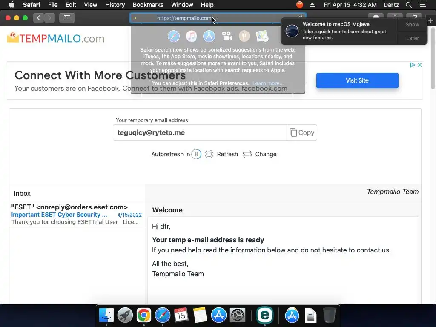Image resolution: width=436 pixels, height=327 pixels.
Task: Open the File menu
Action: (52, 5)
